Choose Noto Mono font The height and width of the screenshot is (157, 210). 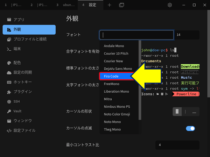[x=119, y=122]
